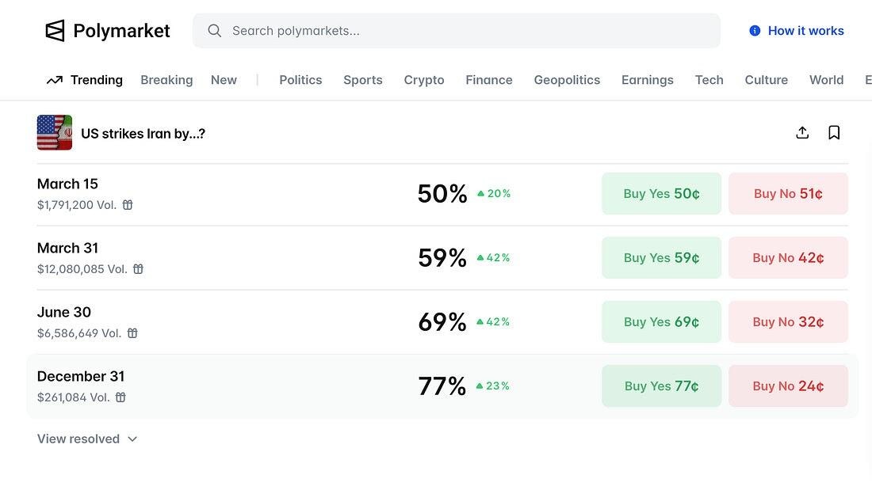Buy No at 42¢ for March 31

(x=788, y=258)
